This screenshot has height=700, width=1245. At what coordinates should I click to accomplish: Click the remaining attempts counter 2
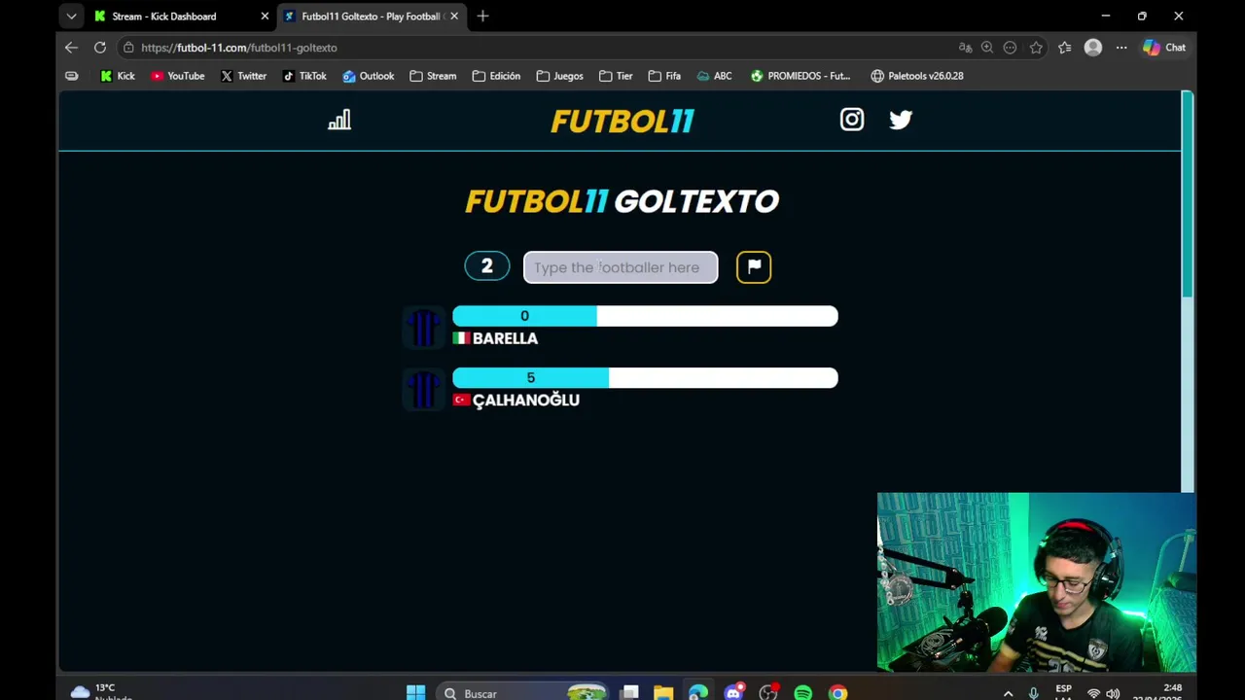pyautogui.click(x=487, y=266)
